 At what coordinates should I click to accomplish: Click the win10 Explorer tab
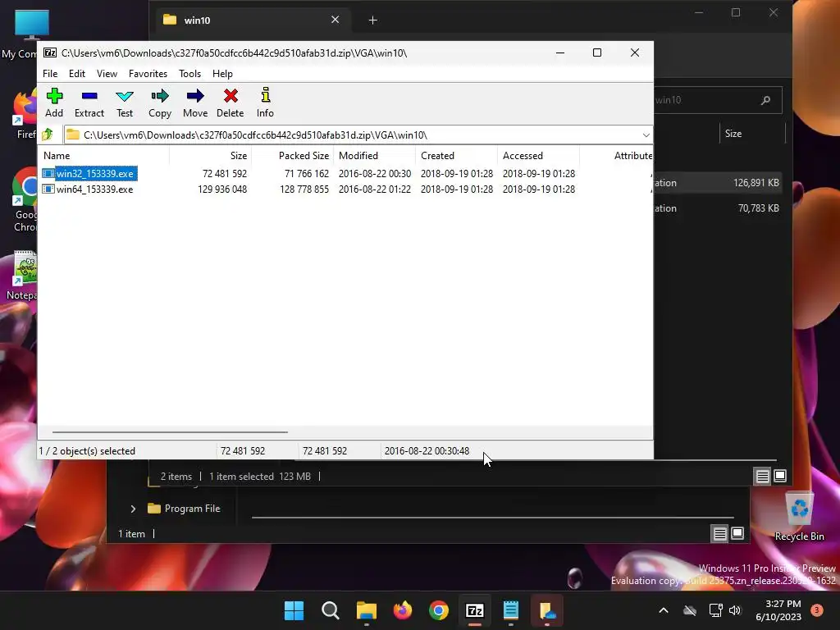252,21
